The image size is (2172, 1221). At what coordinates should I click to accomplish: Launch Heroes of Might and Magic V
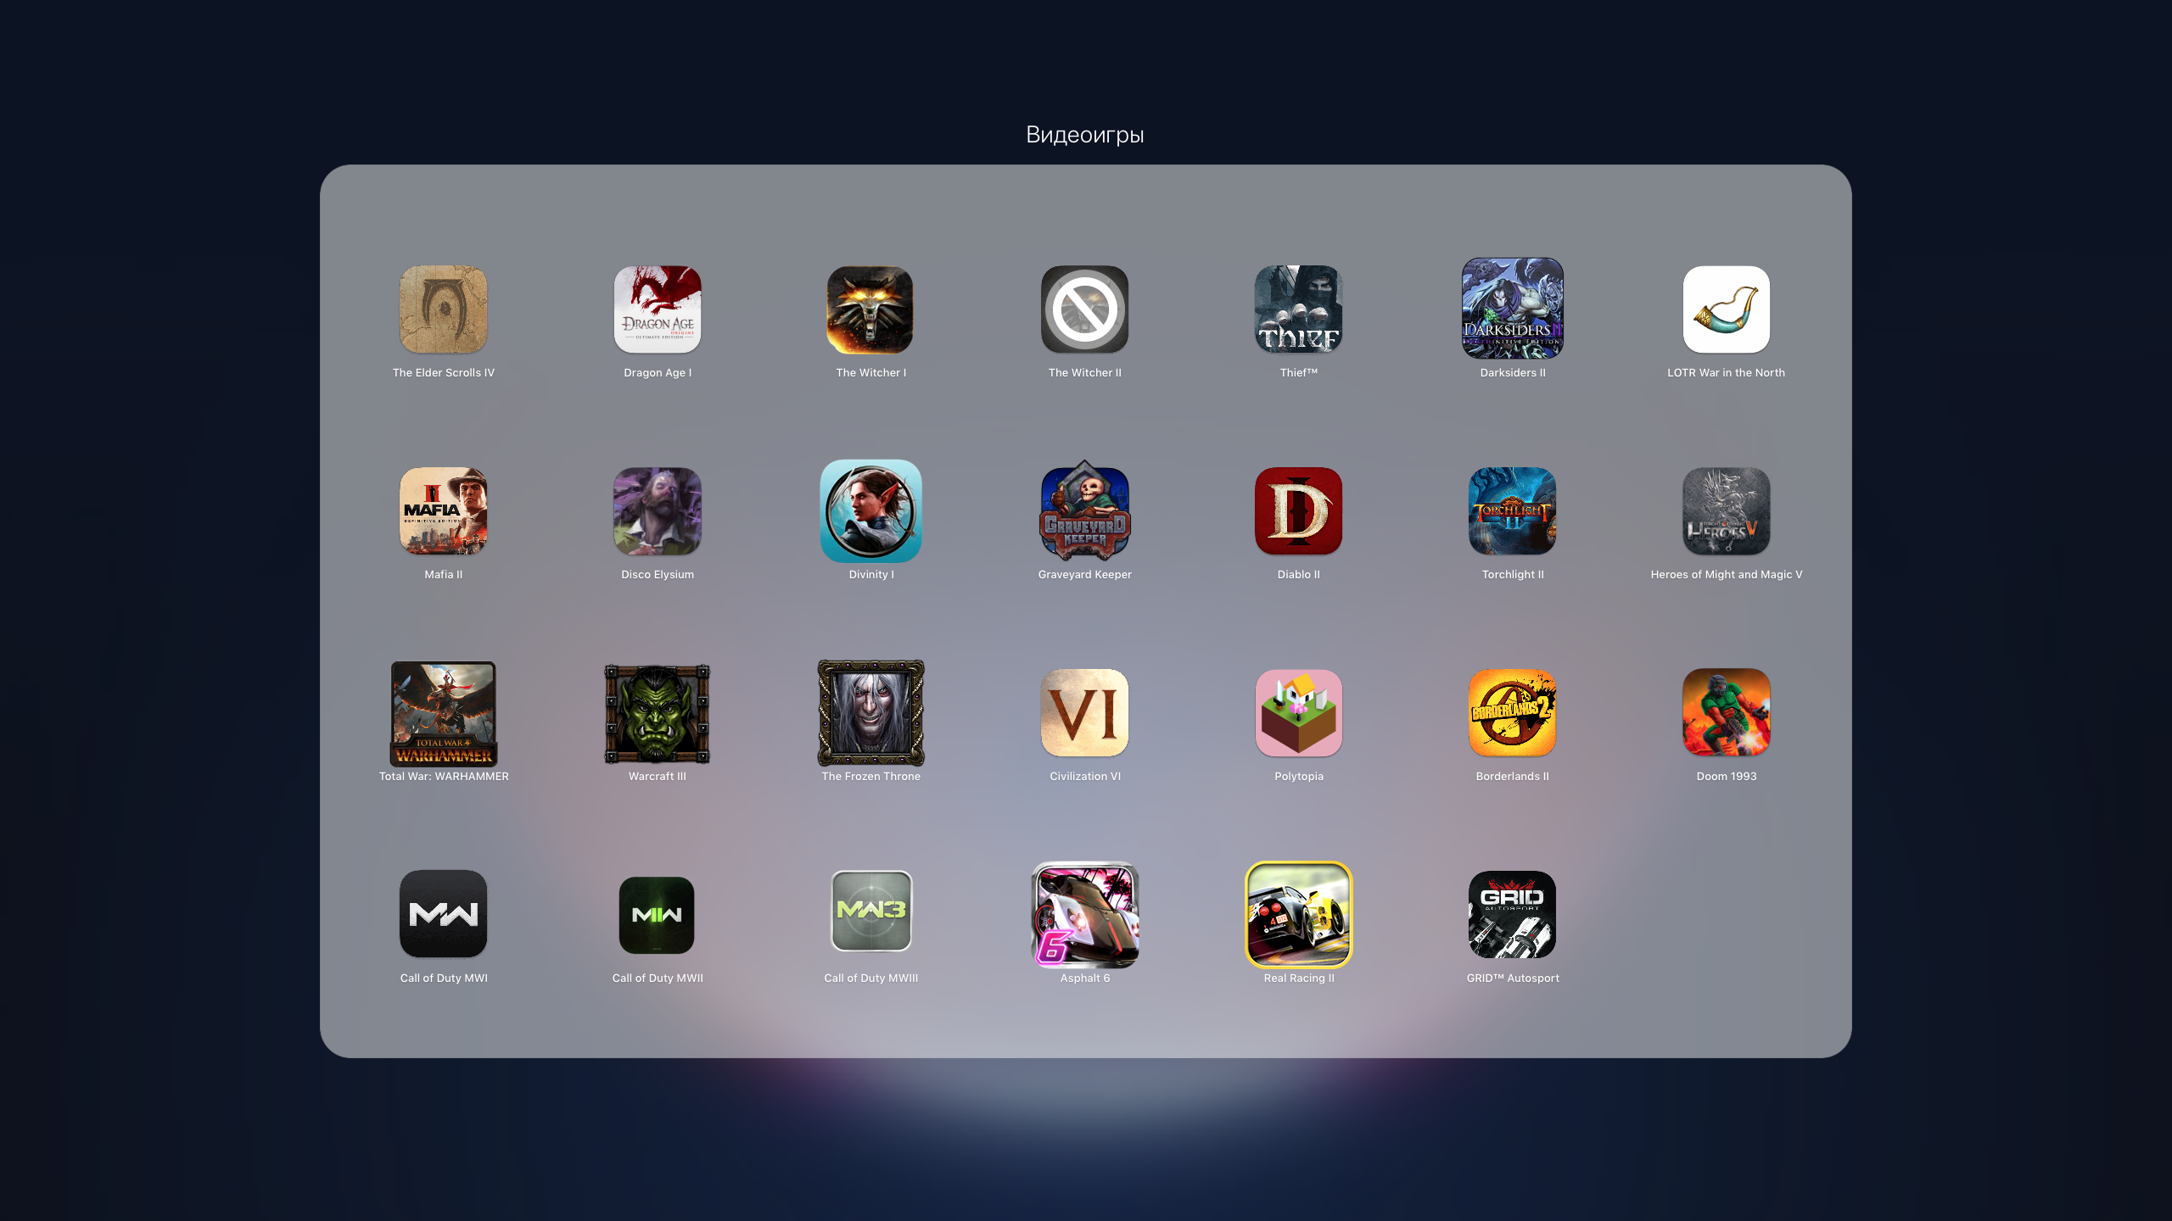point(1726,511)
